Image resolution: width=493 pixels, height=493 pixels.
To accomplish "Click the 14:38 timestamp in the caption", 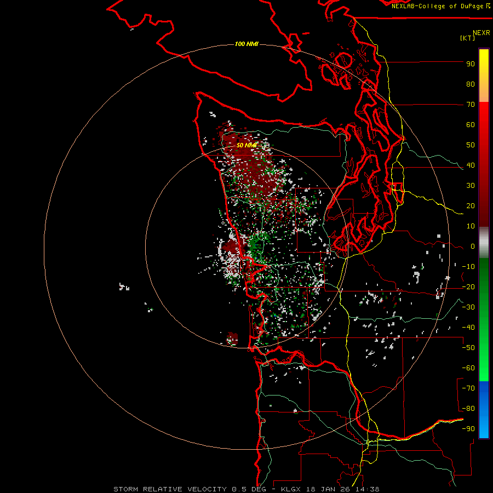I will pyautogui.click(x=367, y=489).
